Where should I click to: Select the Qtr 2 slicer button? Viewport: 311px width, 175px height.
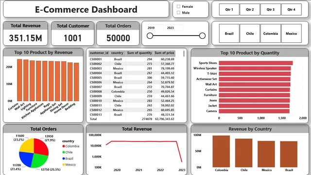click(x=250, y=9)
